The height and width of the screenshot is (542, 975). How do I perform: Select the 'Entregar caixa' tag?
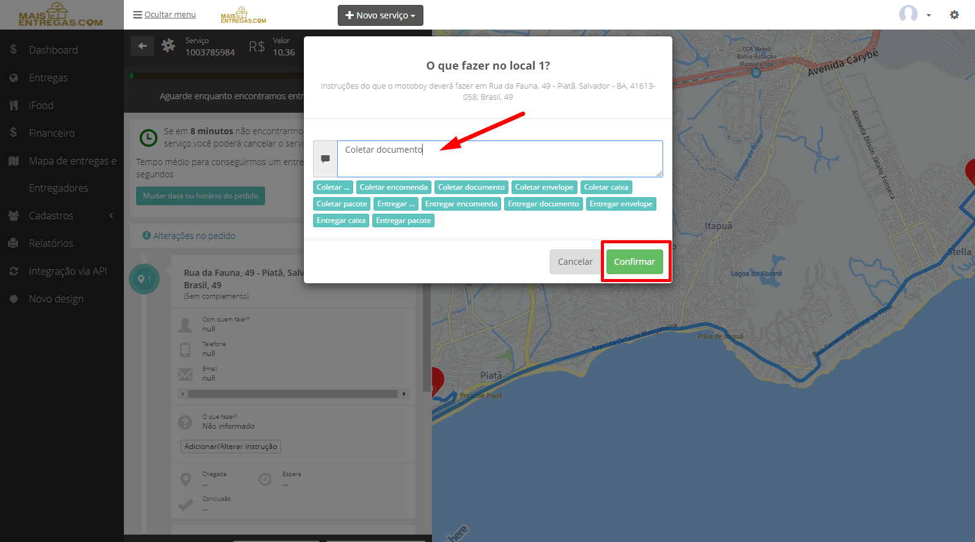(341, 220)
